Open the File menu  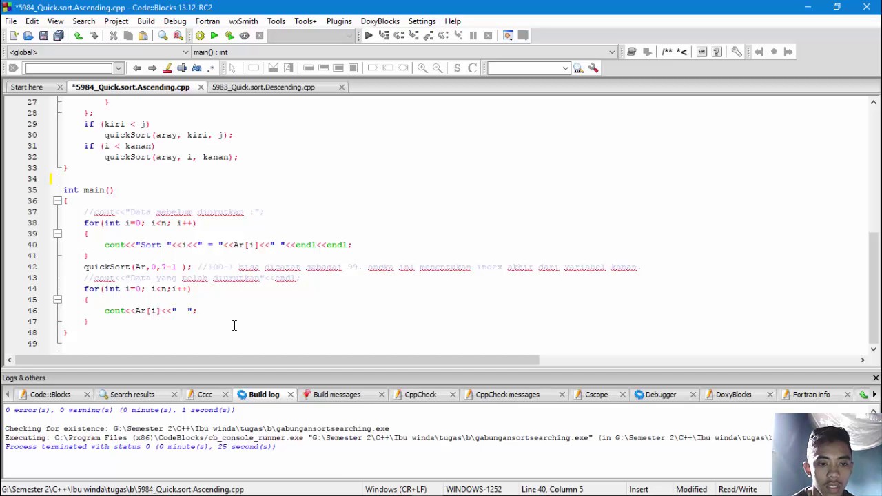(10, 21)
